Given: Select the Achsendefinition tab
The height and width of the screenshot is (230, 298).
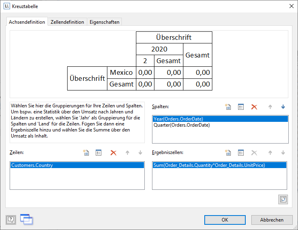Looking at the screenshot, I should click(27, 22).
